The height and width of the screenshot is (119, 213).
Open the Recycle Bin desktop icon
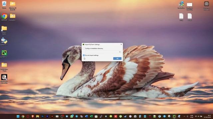coord(4,5)
